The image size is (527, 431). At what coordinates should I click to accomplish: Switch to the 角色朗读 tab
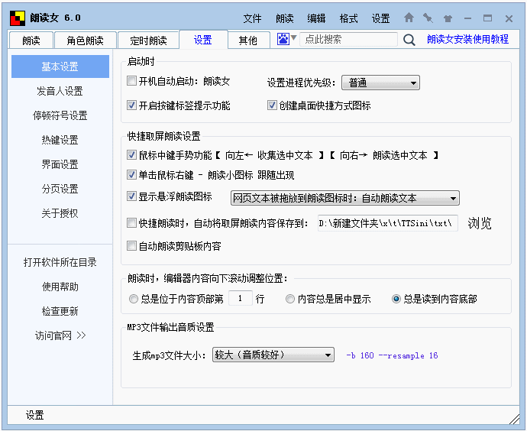tap(86, 41)
